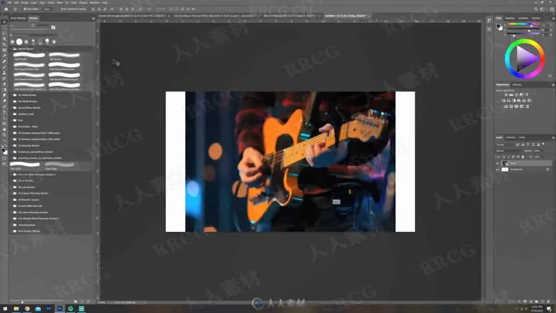
Task: Toggle filter for type layers
Action: (527, 145)
